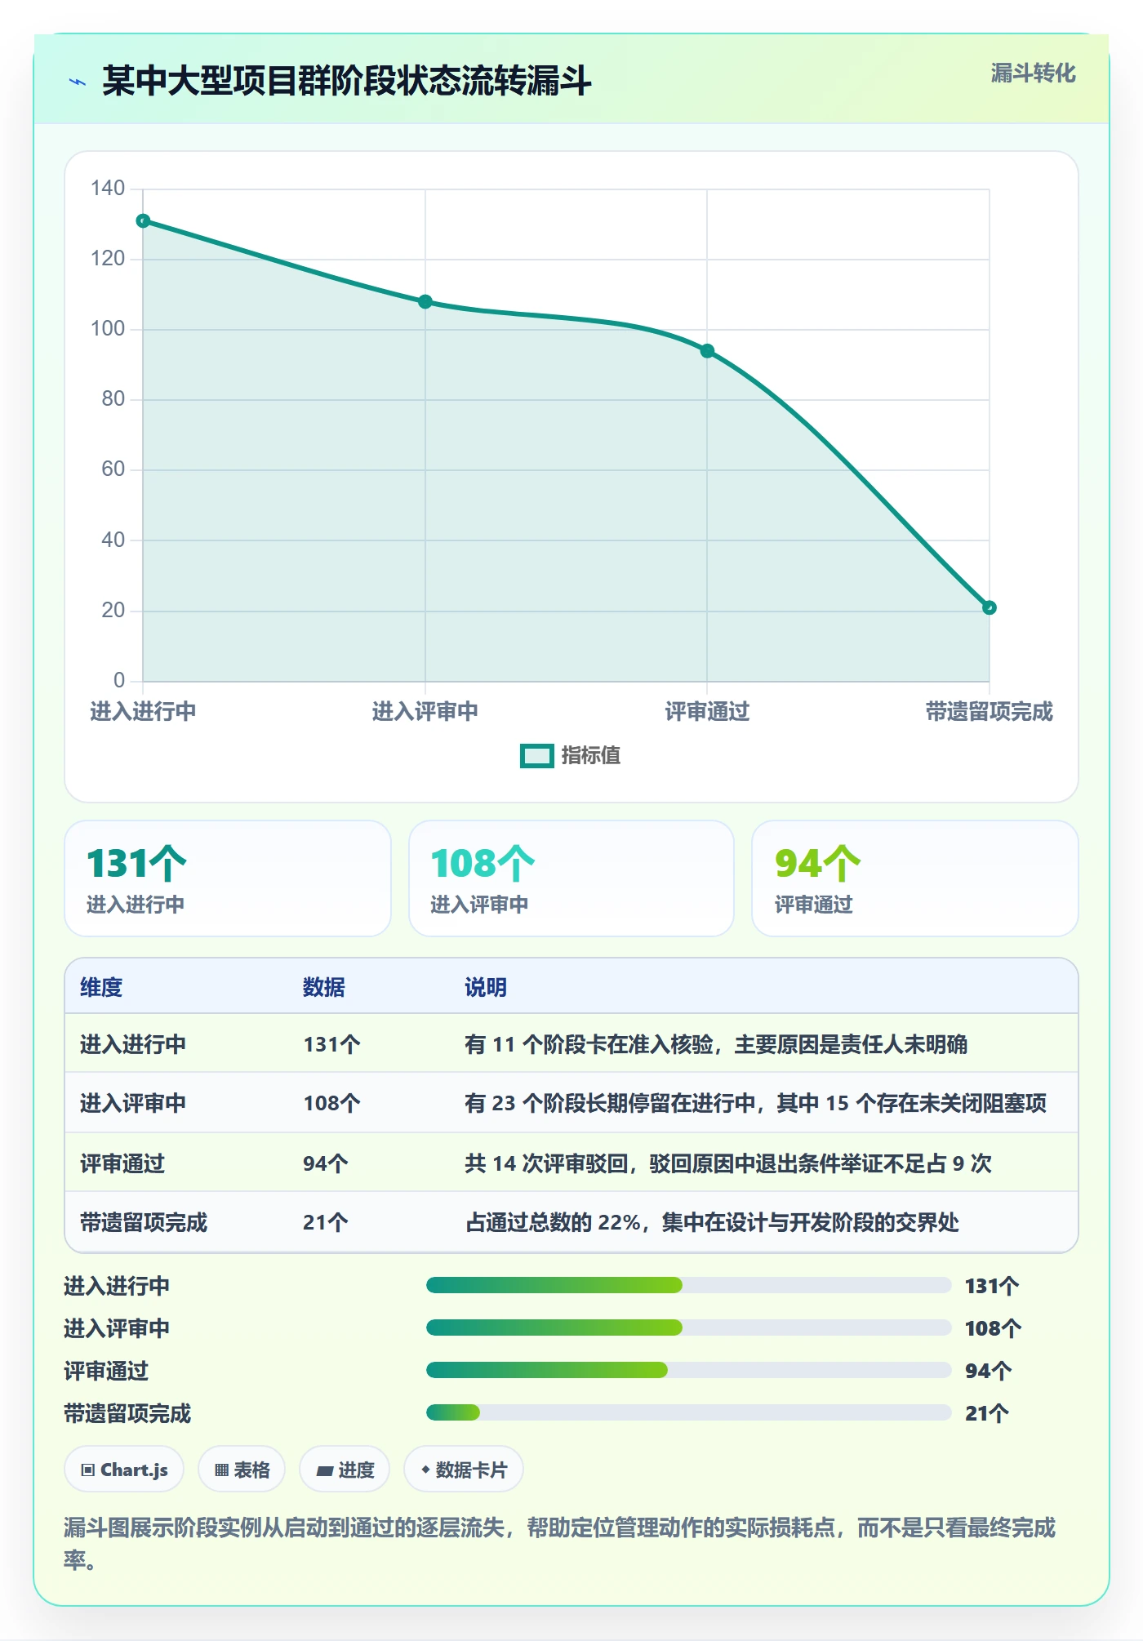Click the 带遗留项完成 x-axis label
Viewport: 1143px width, 1641px height.
pyautogui.click(x=990, y=712)
